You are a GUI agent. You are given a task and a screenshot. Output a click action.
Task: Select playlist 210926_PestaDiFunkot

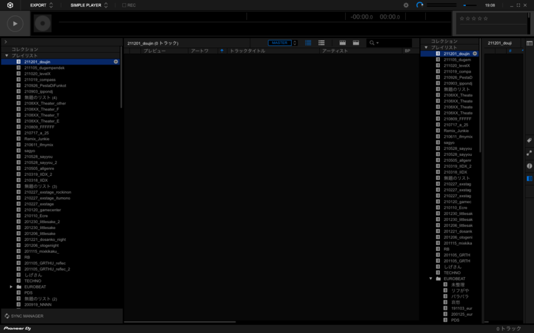[45, 86]
